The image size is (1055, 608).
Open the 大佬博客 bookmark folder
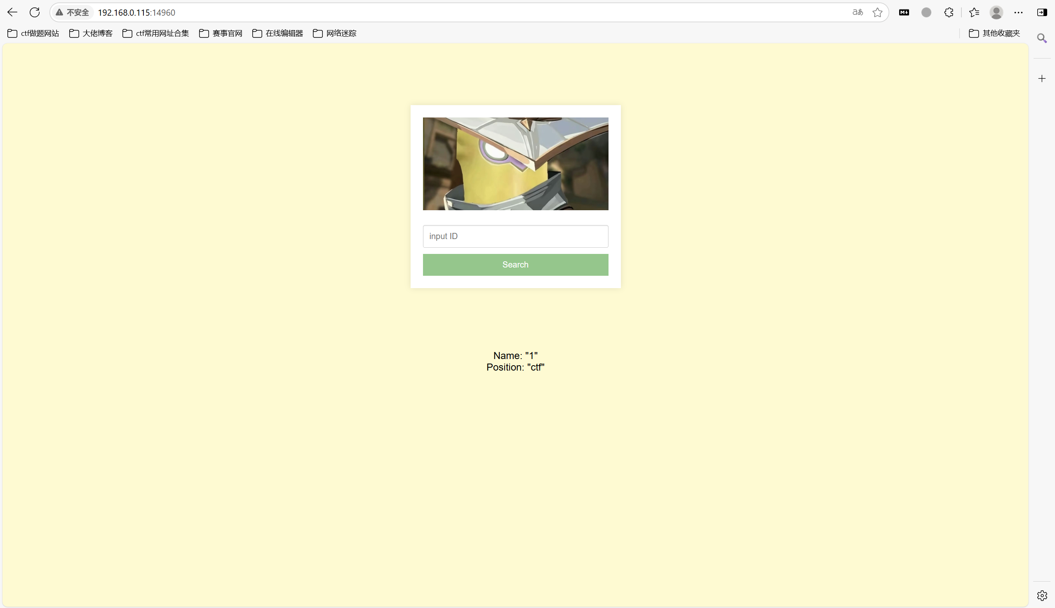point(91,33)
